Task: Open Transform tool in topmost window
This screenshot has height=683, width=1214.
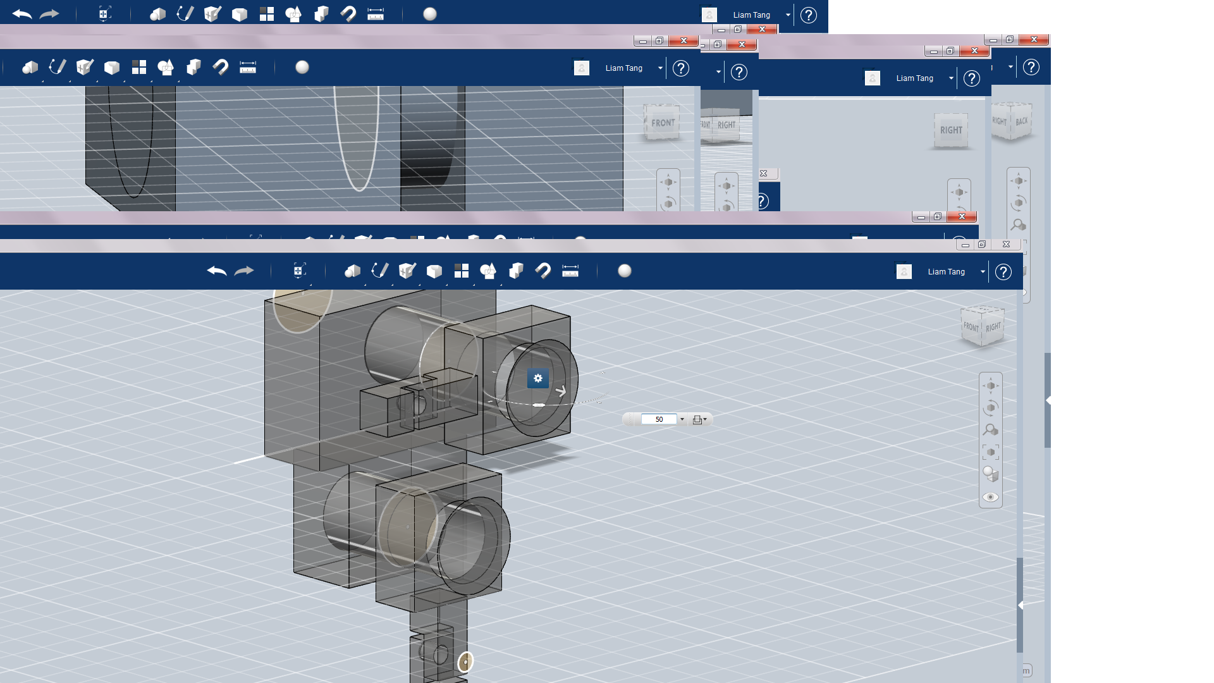Action: pos(105,13)
